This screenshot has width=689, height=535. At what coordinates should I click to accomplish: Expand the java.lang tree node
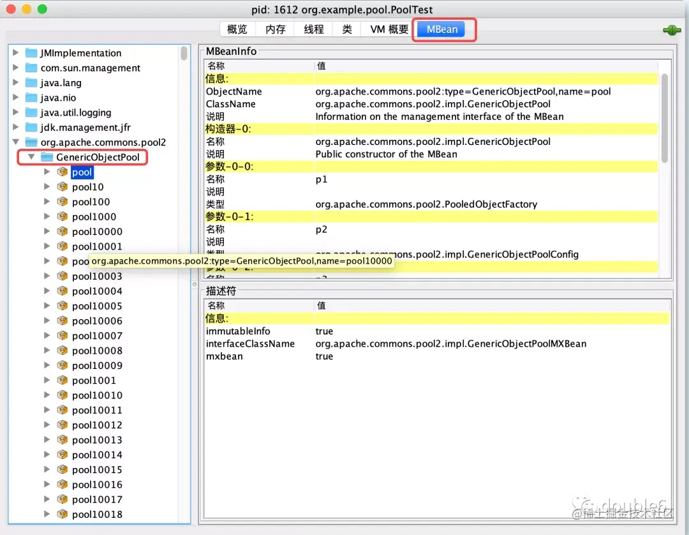[x=15, y=82]
